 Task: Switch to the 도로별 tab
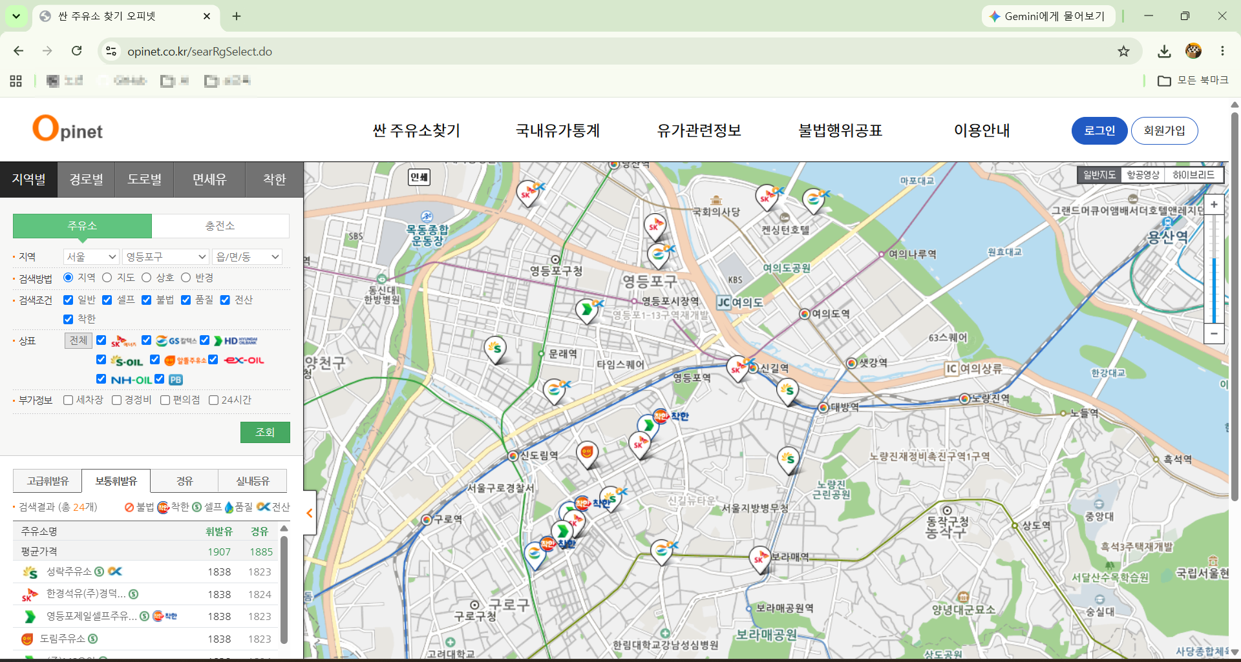(x=145, y=180)
